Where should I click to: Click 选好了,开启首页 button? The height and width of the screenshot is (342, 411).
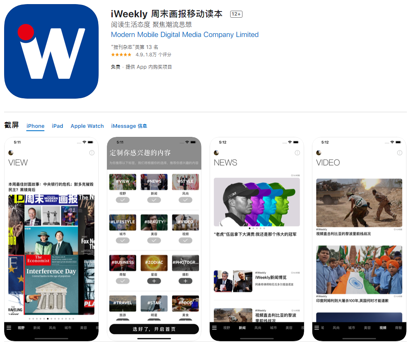point(154,329)
